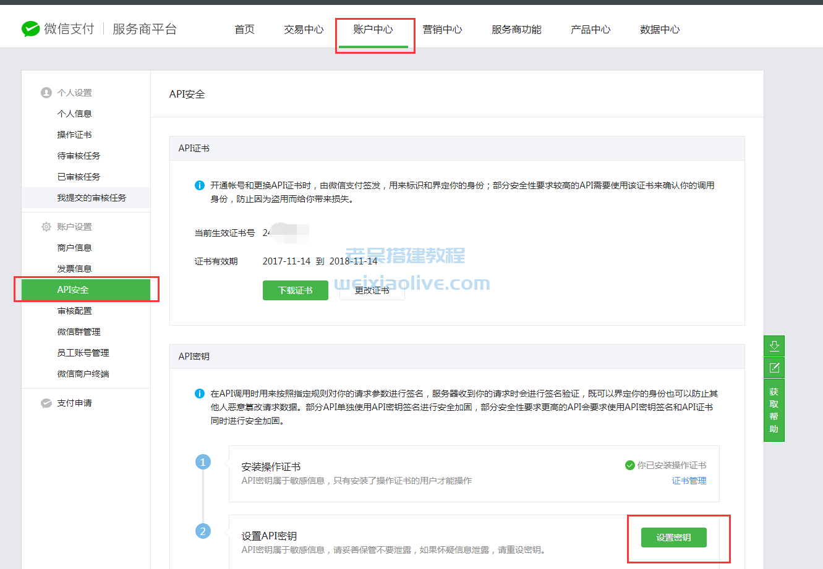Click the feedback pencil icon on the right edge
The width and height of the screenshot is (823, 569).
click(x=774, y=367)
